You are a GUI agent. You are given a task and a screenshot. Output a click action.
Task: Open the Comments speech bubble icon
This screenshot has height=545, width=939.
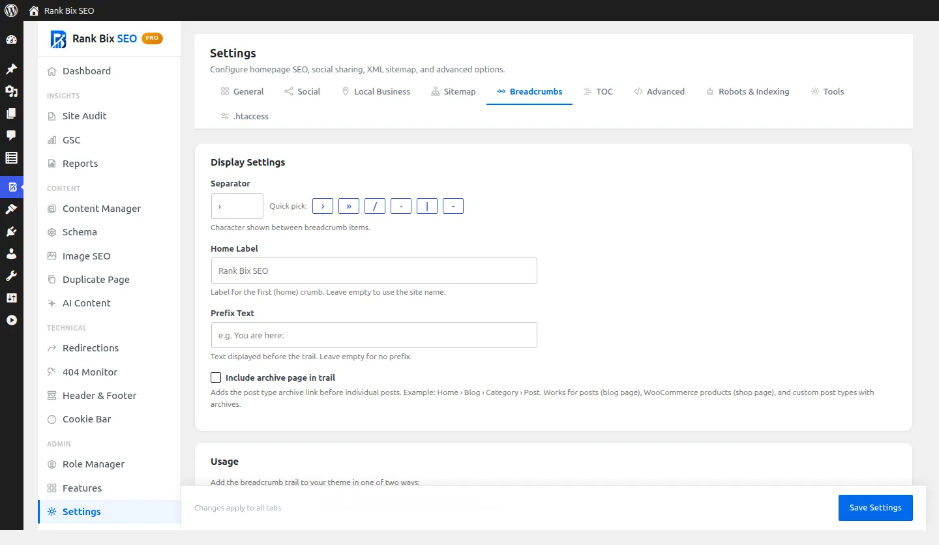pos(11,136)
